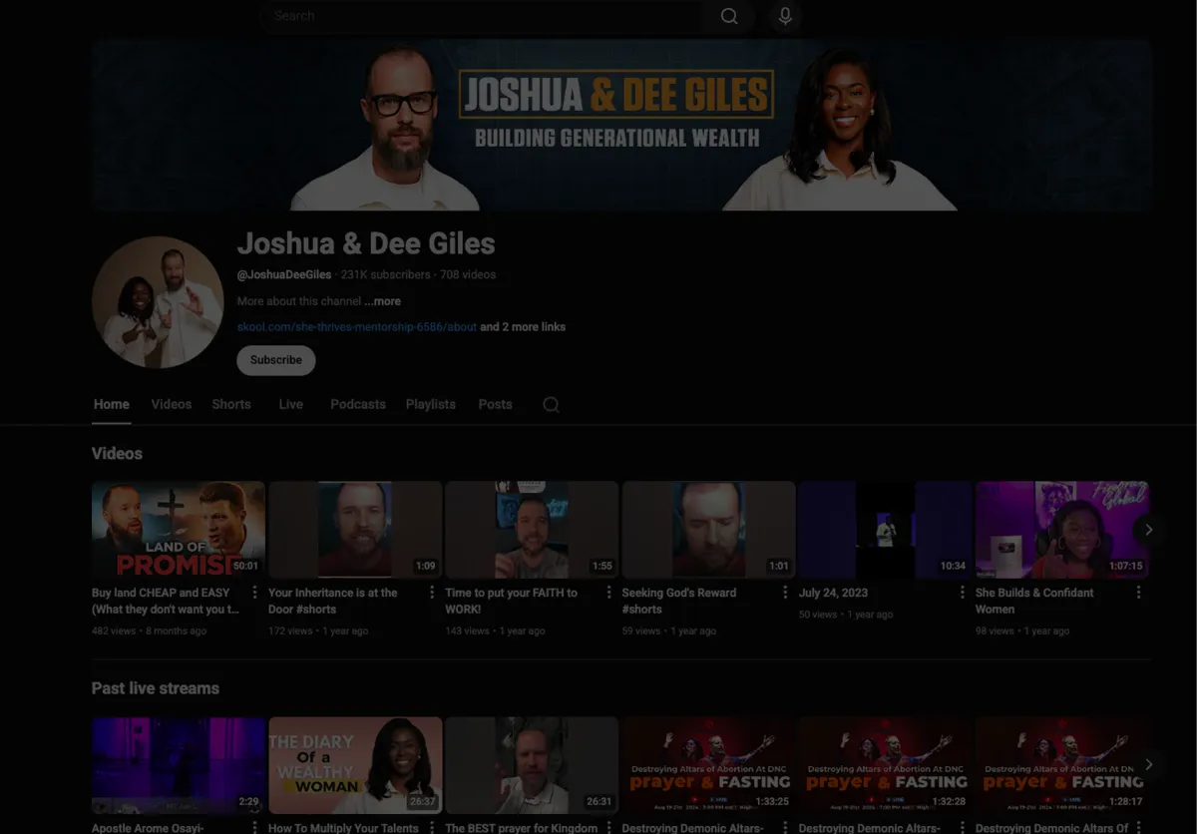Viewport: 1197px width, 834px height.
Task: Click the 'Past live streams' section heading
Action: tap(156, 688)
